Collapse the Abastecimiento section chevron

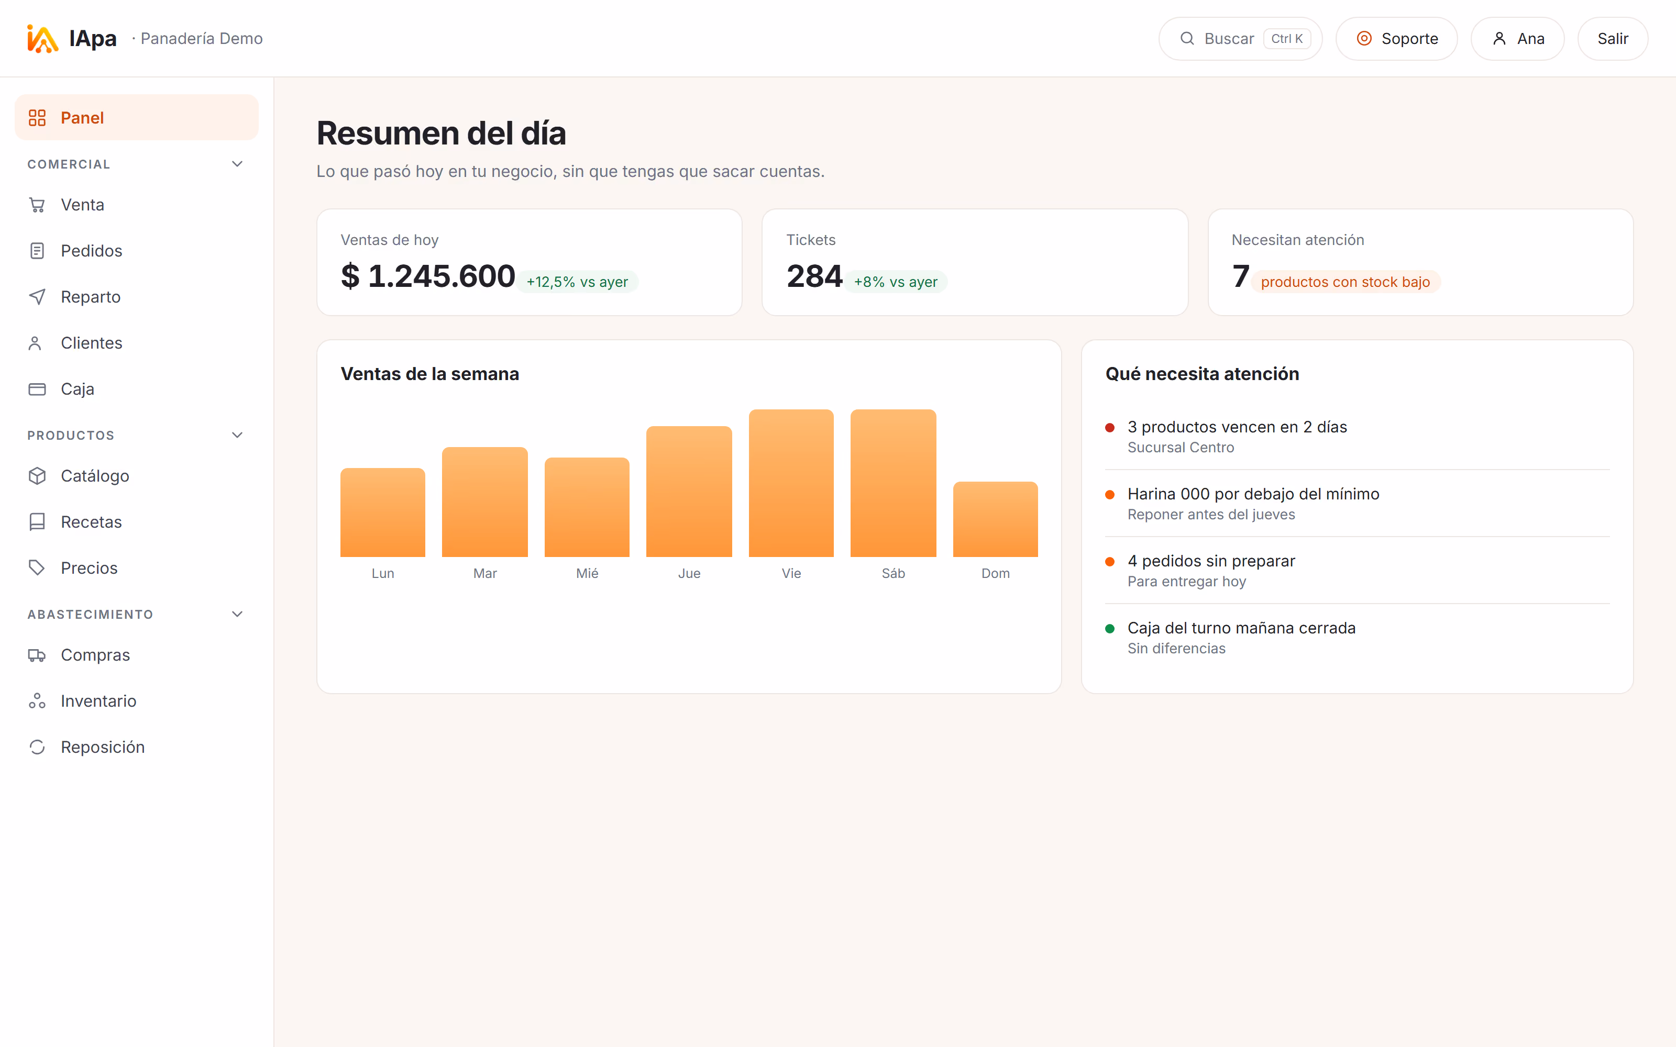[237, 614]
